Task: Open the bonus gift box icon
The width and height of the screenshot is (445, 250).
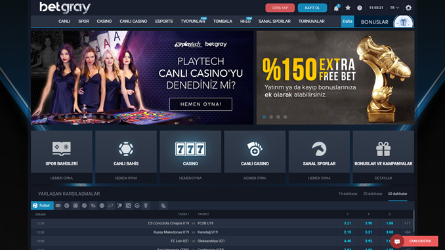Action: pyautogui.click(x=403, y=22)
